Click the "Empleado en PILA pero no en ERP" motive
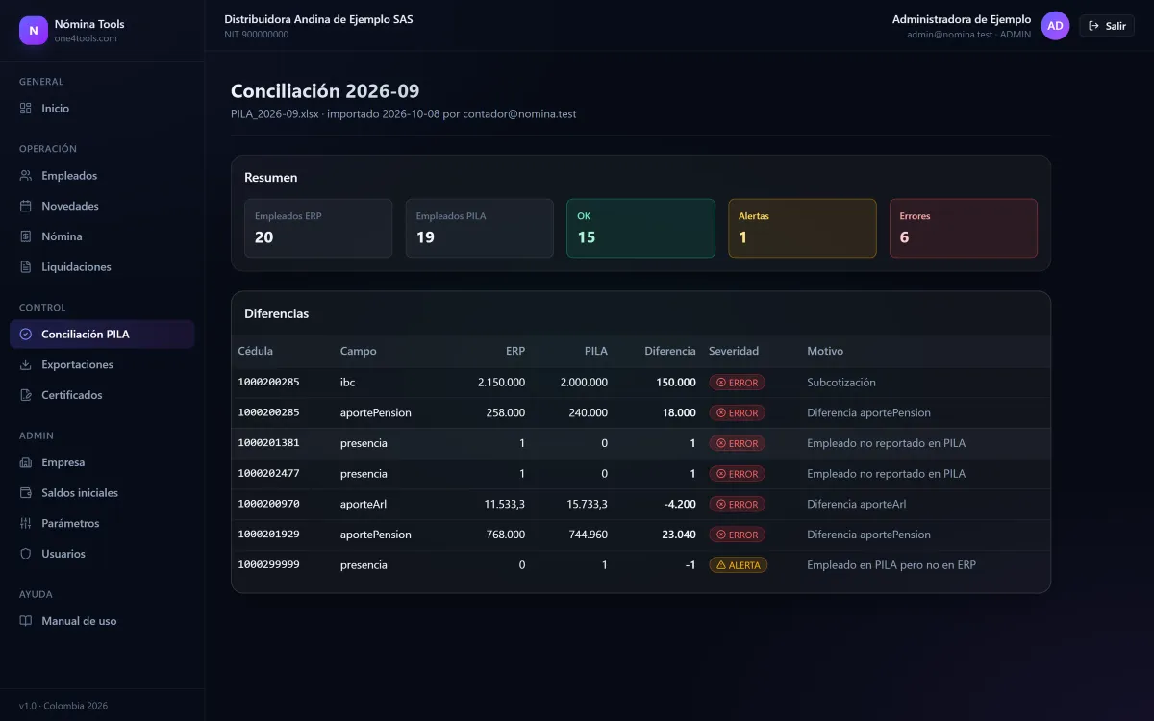Image resolution: width=1154 pixels, height=721 pixels. (x=891, y=565)
